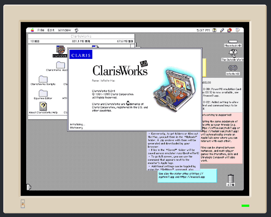Click the 5:07 PM menu bar clock
271x217 pixels.
[203, 30]
